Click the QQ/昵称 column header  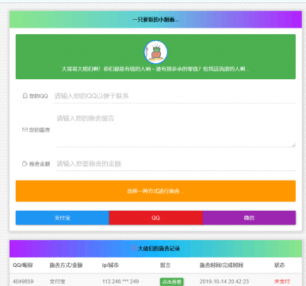pyautogui.click(x=23, y=265)
